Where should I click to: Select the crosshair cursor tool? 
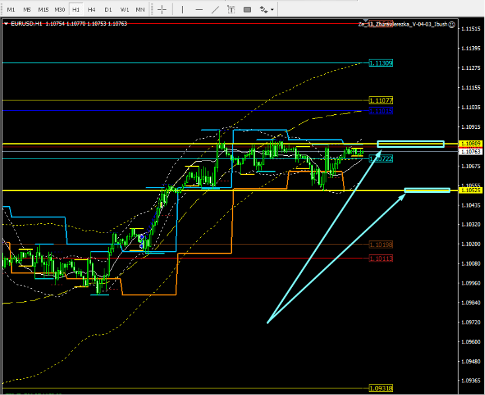163,10
